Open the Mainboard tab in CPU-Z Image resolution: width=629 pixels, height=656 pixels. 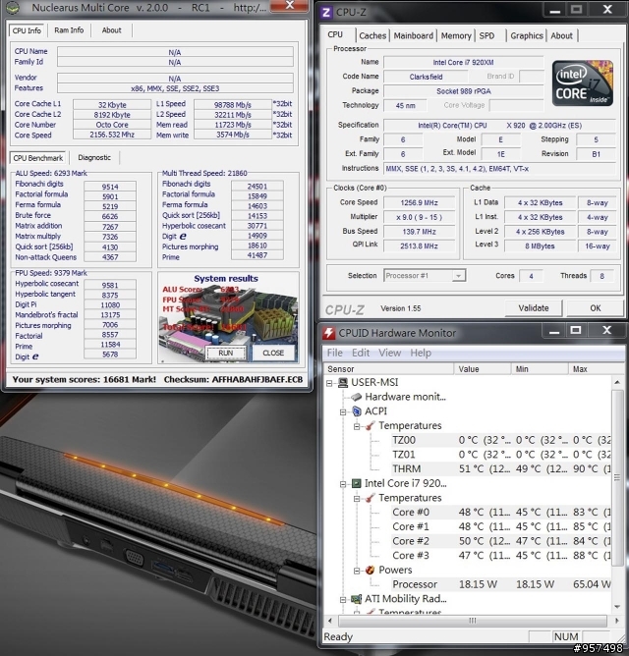click(x=414, y=36)
